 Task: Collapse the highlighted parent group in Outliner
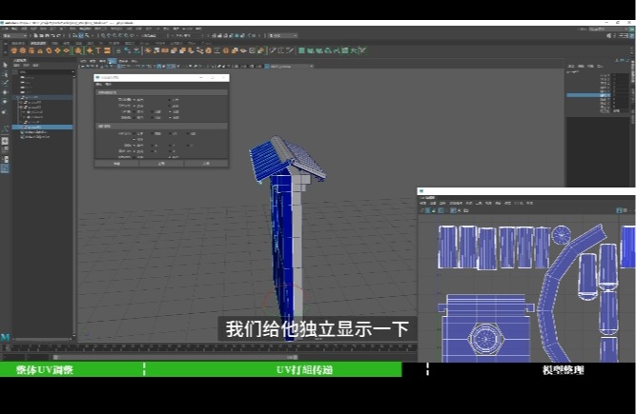click(x=17, y=97)
